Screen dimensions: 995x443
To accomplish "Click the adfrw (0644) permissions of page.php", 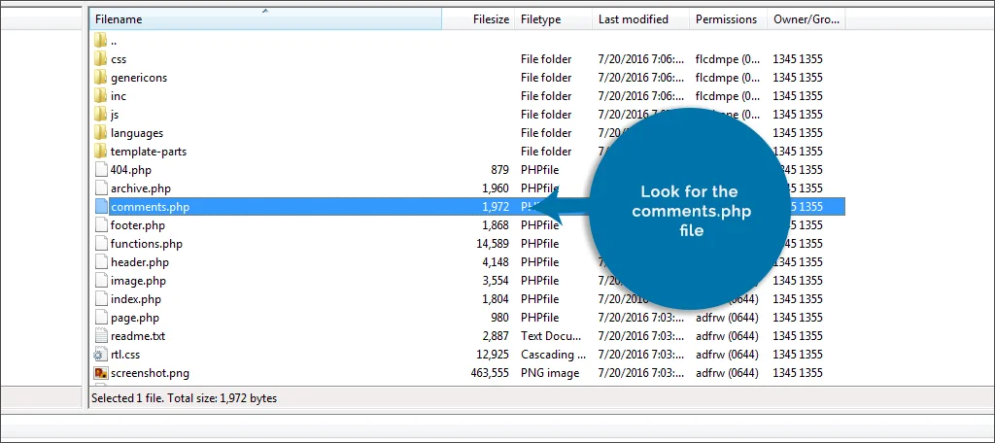I will pos(727,317).
